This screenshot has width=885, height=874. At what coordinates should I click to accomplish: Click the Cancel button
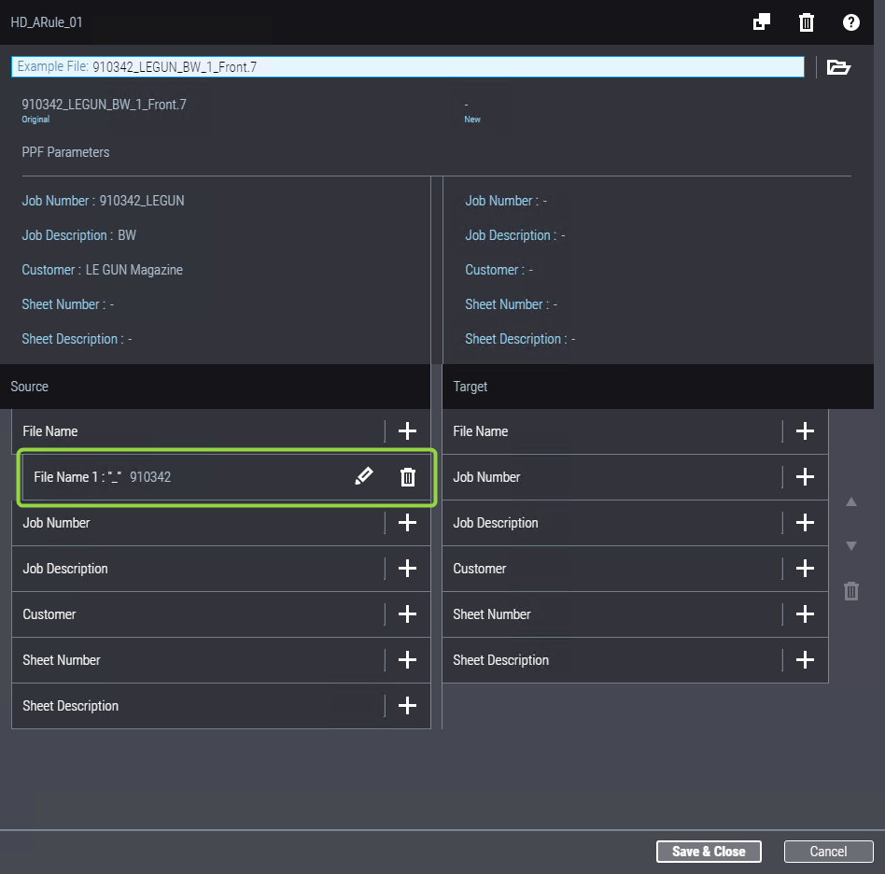[828, 852]
